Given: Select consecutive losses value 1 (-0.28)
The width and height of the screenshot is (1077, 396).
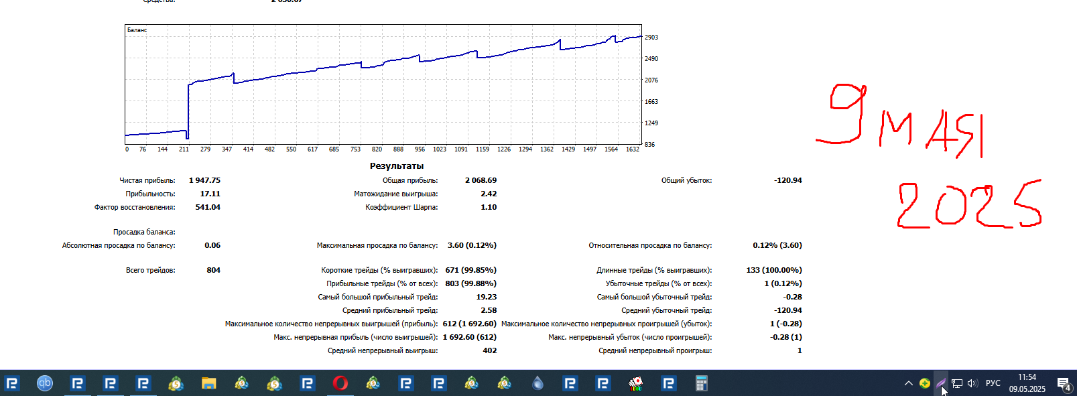Looking at the screenshot, I should pos(786,324).
